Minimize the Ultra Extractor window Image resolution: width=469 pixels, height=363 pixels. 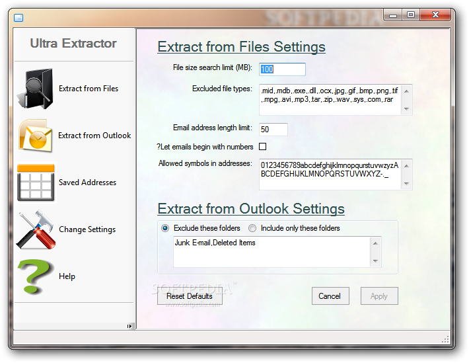point(393,15)
